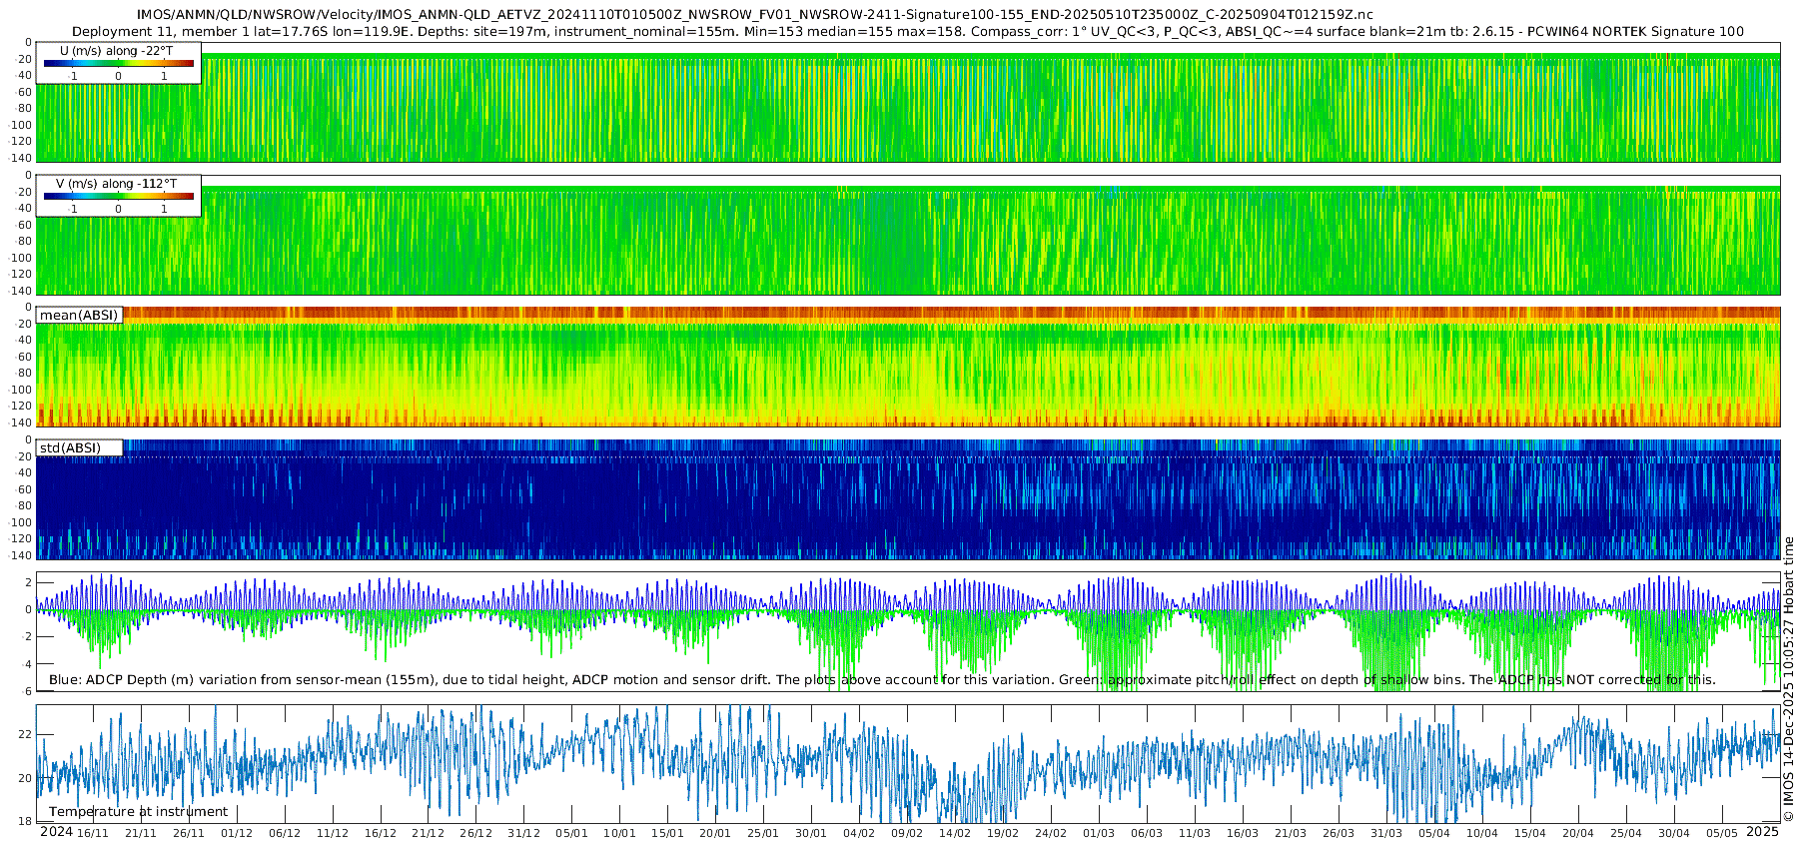Click the '16/11' date tick label
The height and width of the screenshot is (849, 1798).
pos(93,833)
